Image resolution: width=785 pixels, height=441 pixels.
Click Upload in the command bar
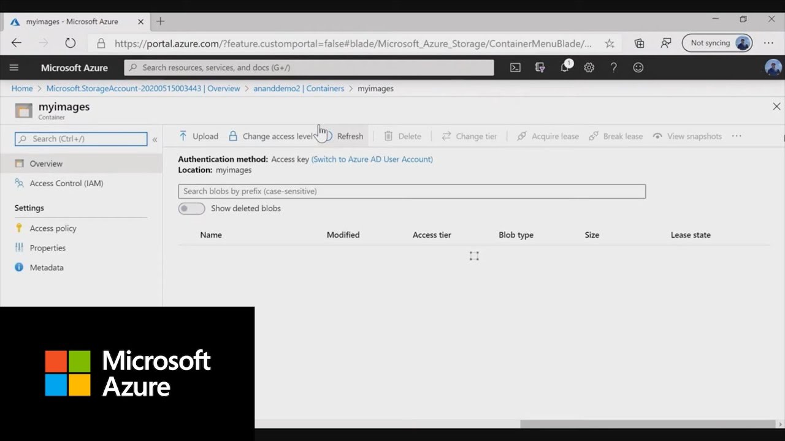199,137
